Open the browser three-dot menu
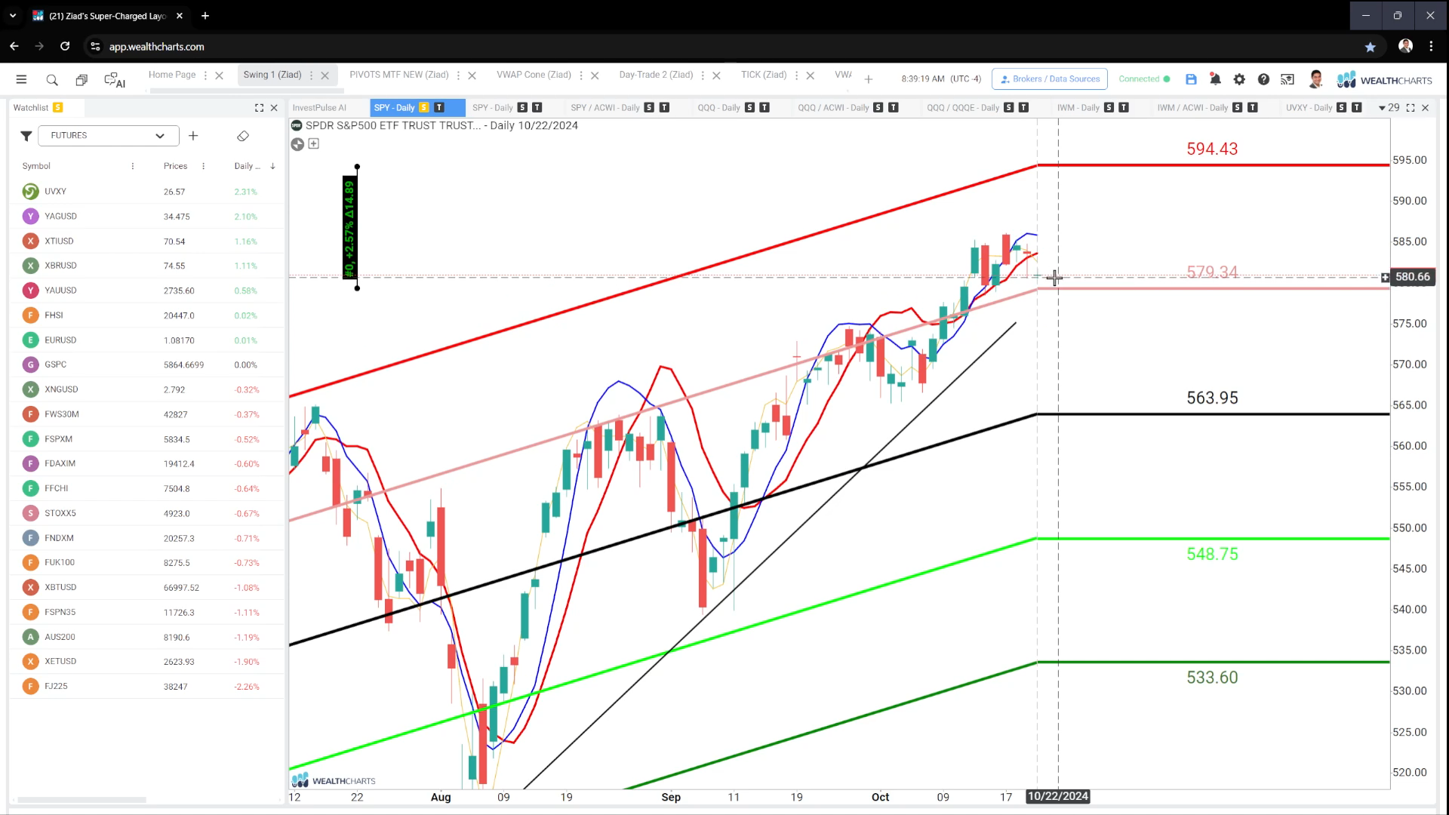The image size is (1449, 815). [1431, 46]
